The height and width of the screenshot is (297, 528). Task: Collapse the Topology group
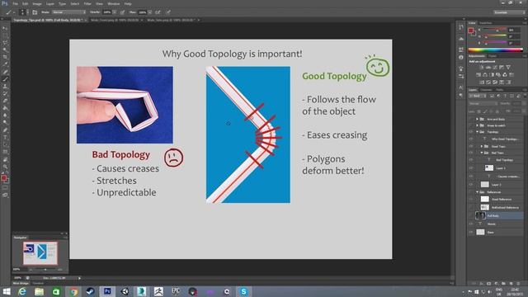click(477, 132)
